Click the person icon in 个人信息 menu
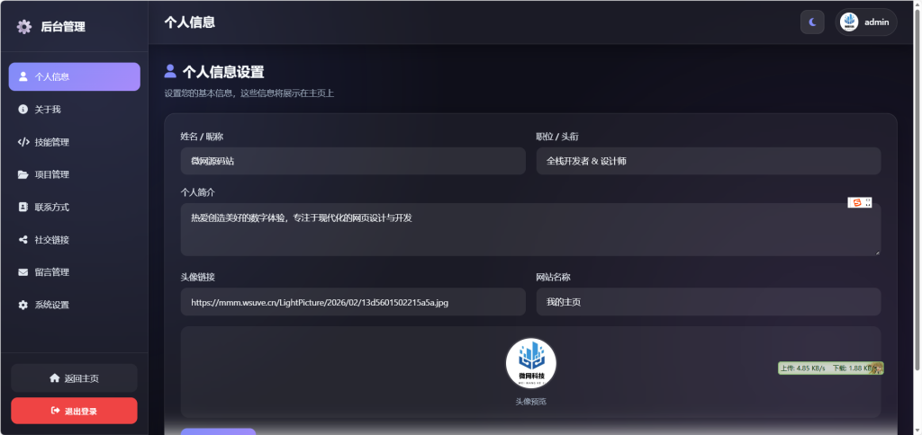 click(x=23, y=76)
